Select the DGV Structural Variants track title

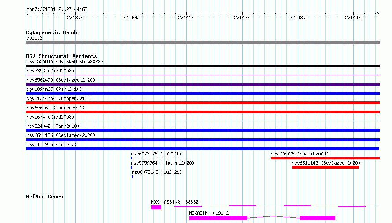62,56
